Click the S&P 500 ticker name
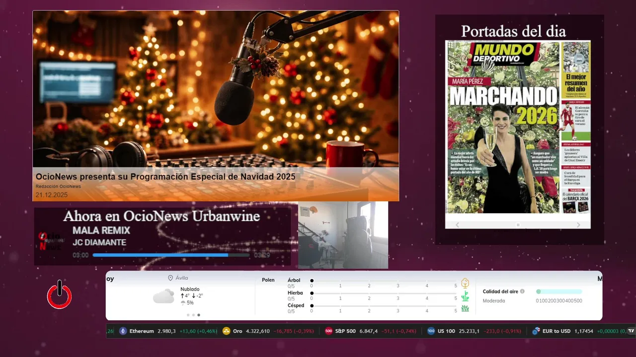The image size is (636, 357). point(345,331)
